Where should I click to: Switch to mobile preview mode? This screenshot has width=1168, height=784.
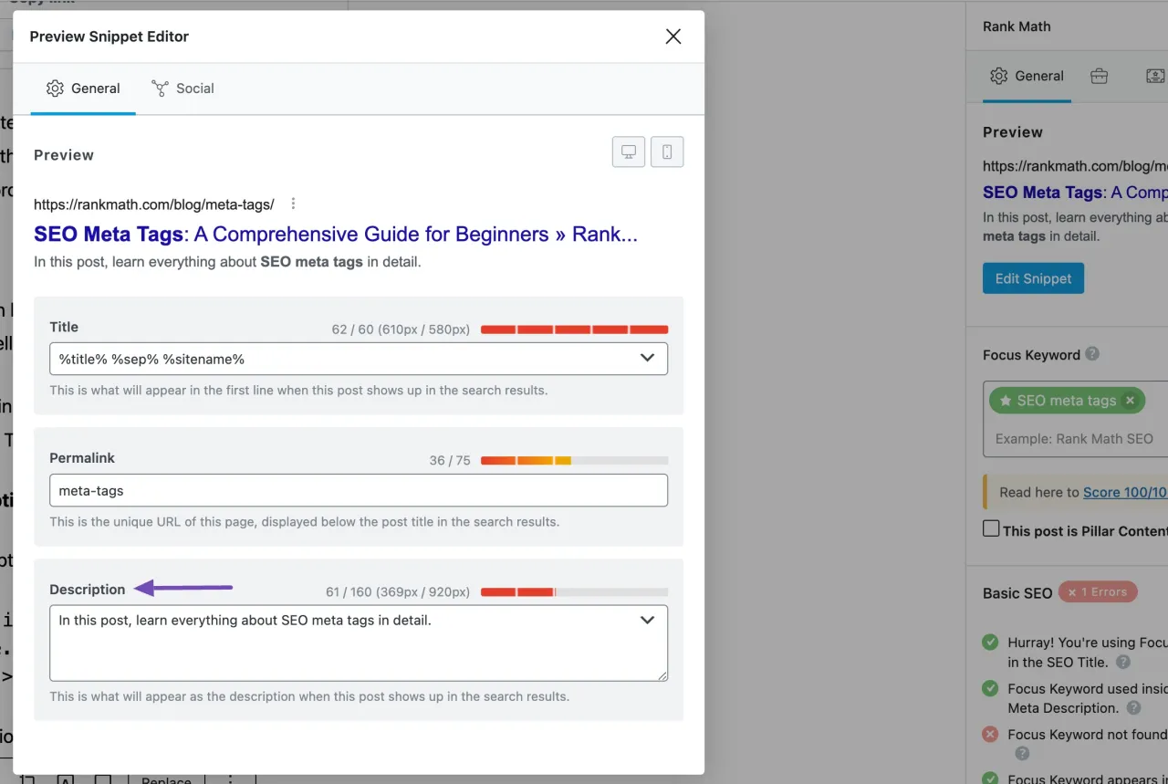pos(667,152)
